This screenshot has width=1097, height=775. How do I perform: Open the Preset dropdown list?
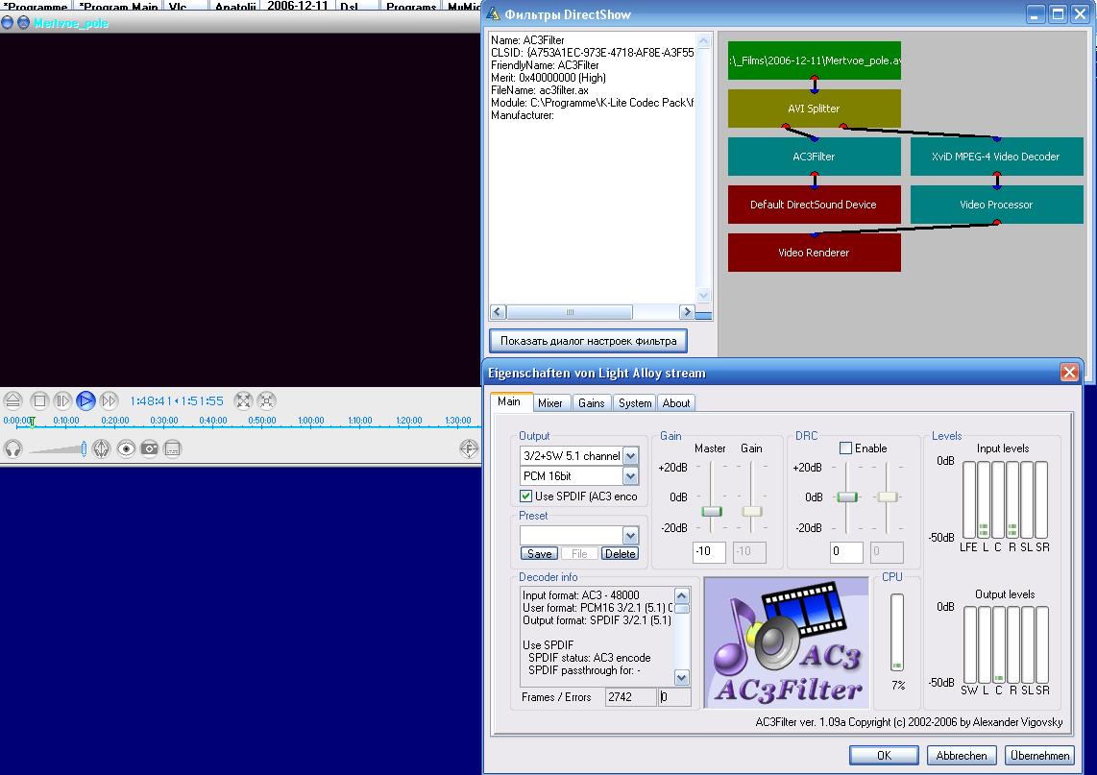click(x=630, y=536)
